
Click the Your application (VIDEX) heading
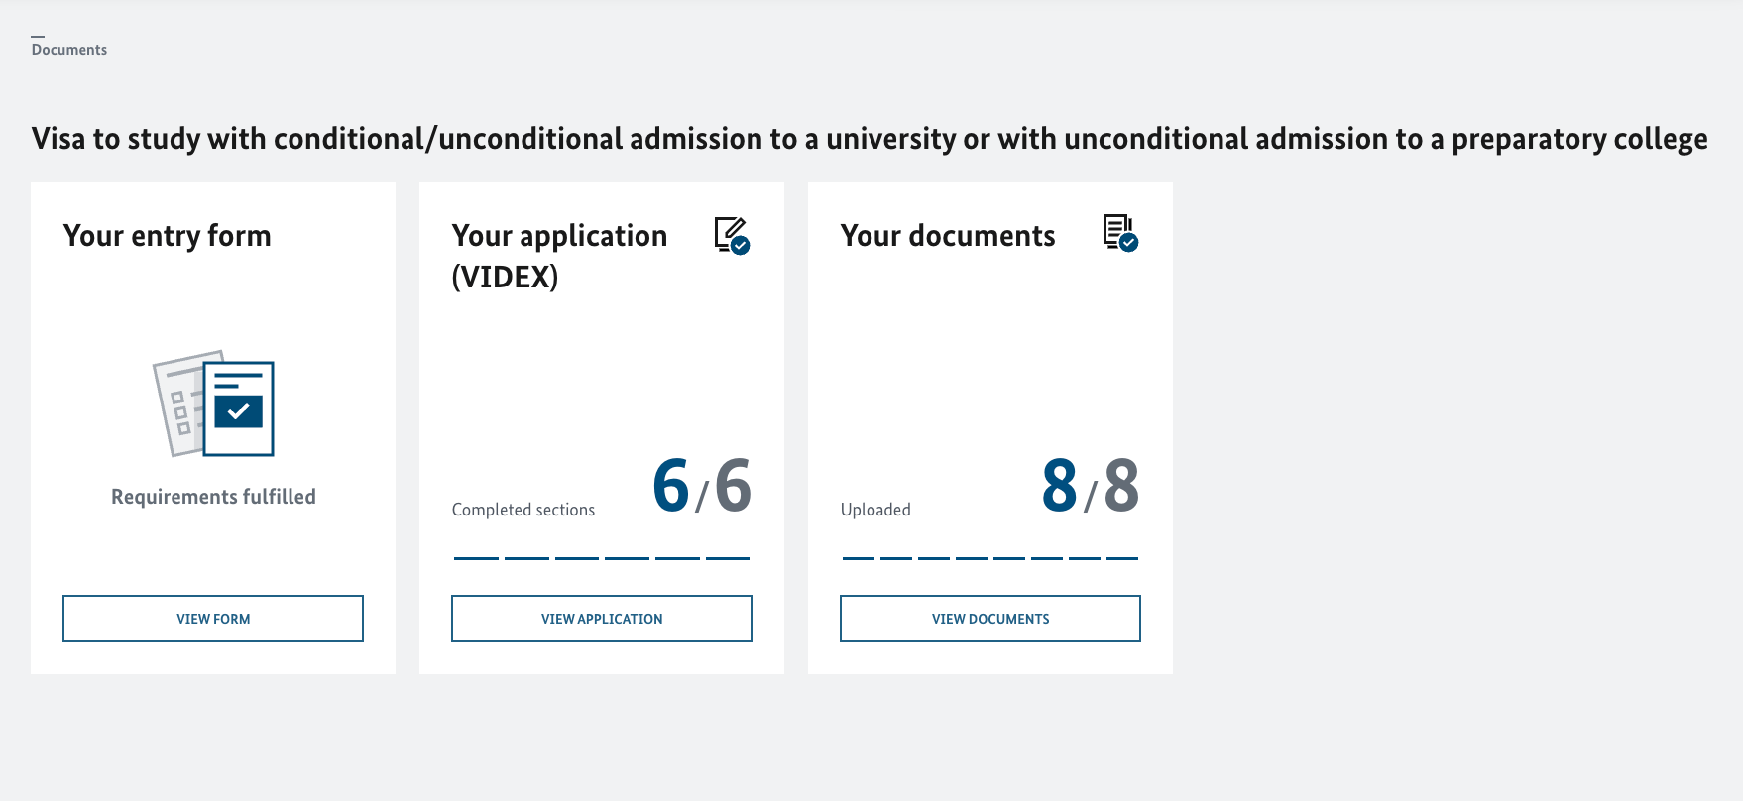coord(559,256)
